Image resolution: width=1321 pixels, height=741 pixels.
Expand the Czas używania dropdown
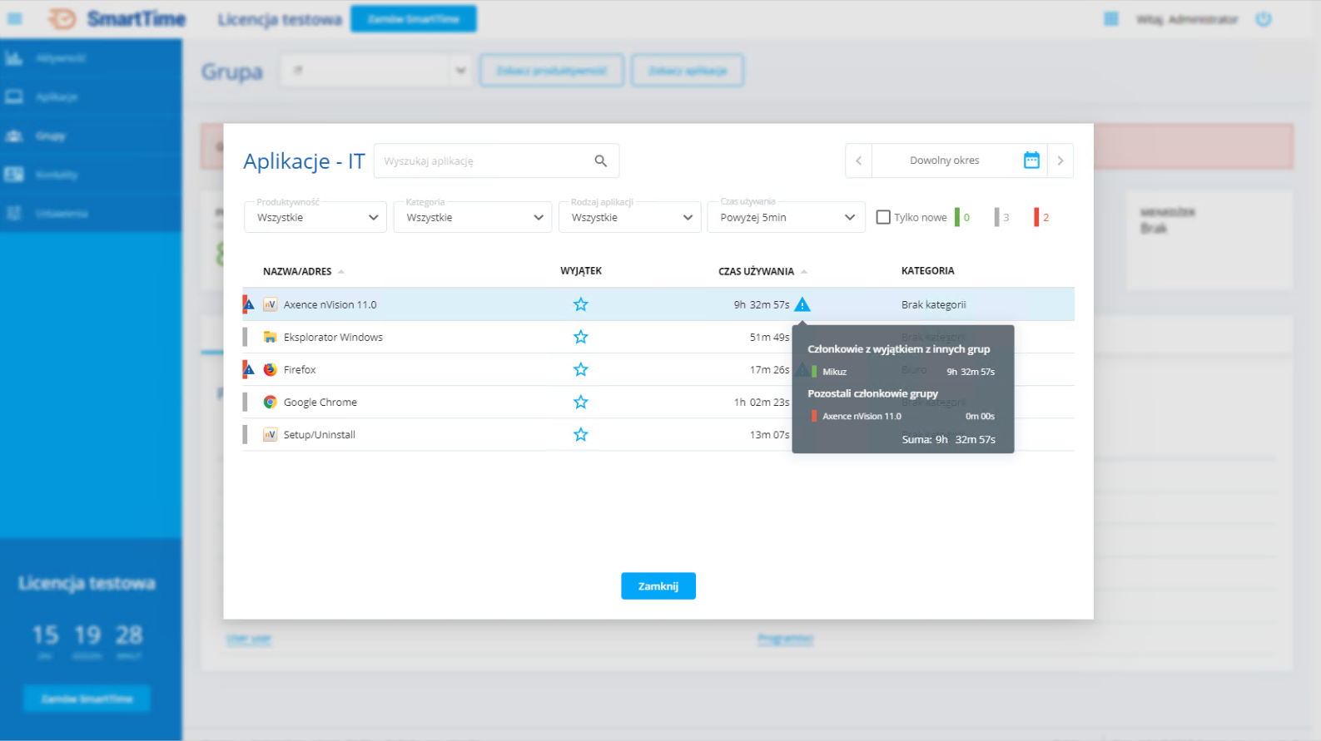[786, 217]
